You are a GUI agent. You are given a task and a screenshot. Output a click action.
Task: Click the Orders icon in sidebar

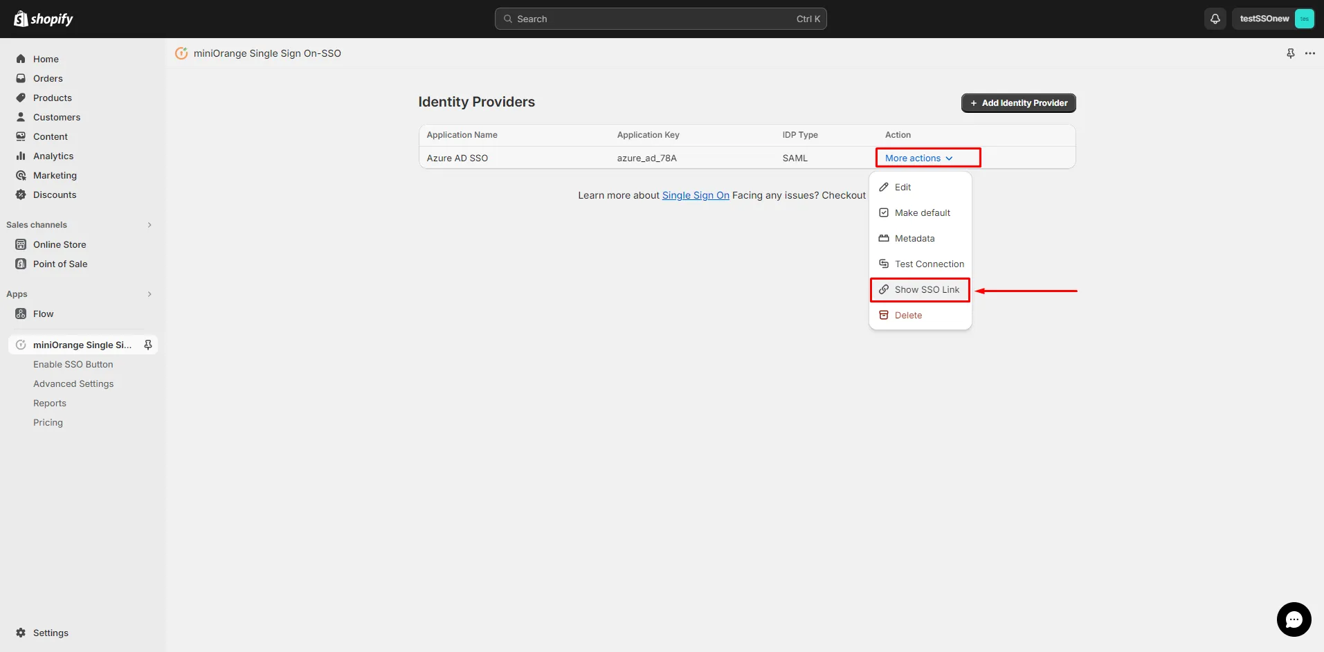[21, 78]
